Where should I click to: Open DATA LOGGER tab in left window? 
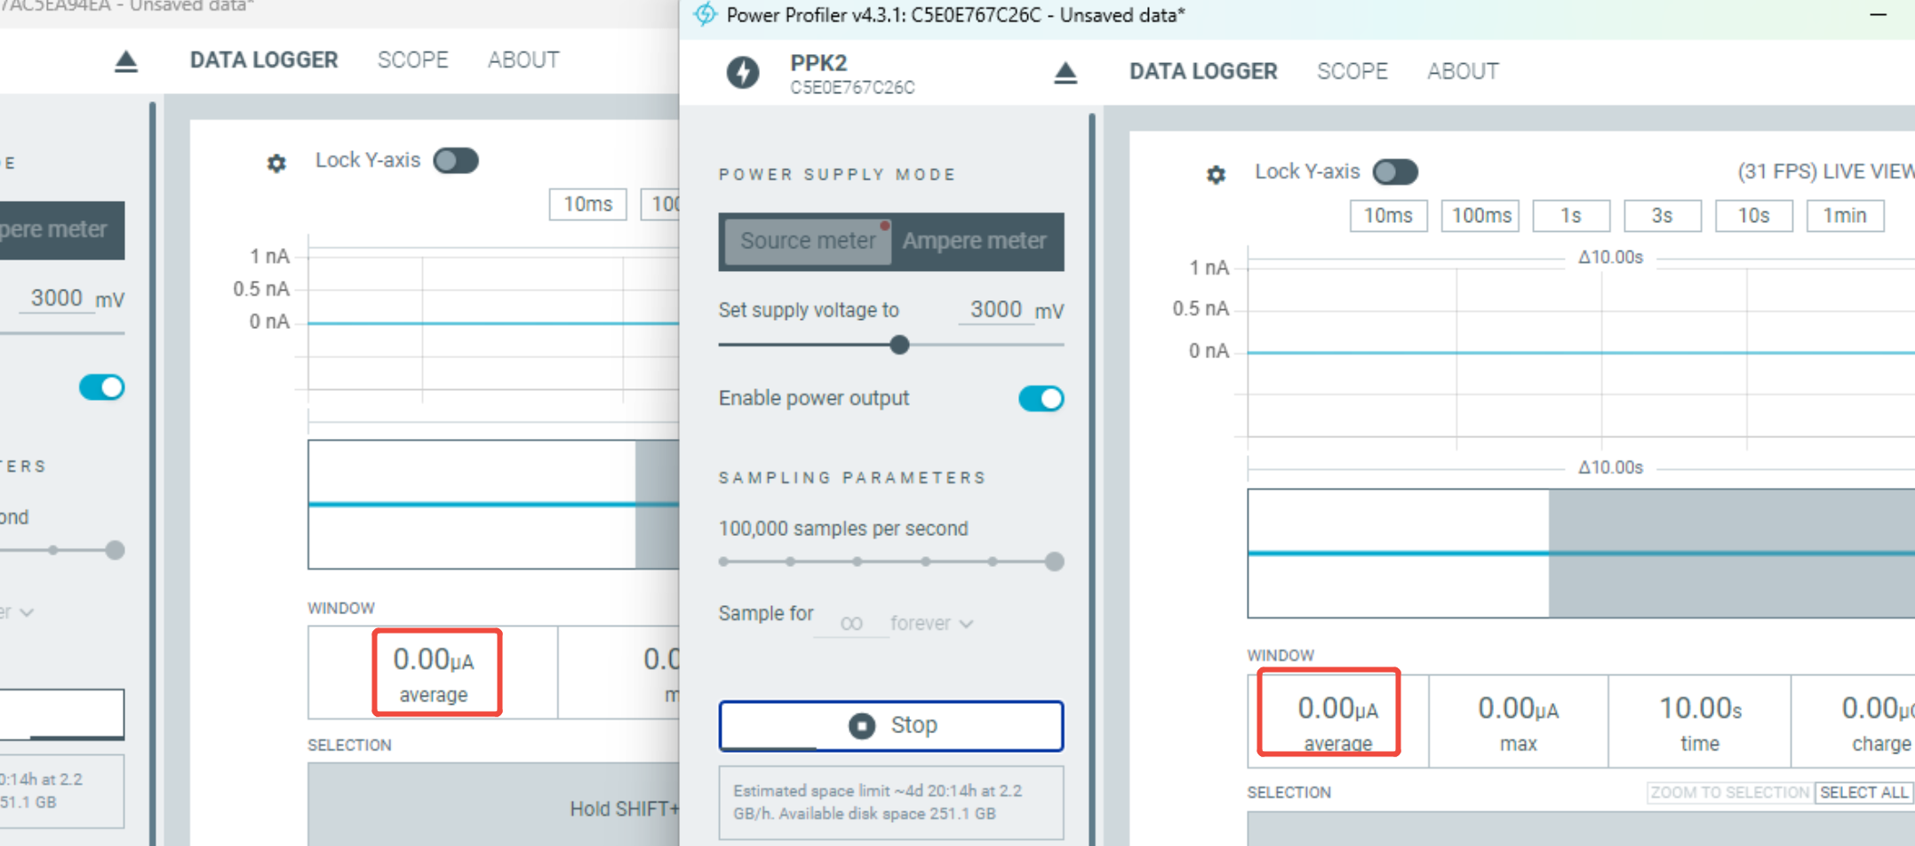pos(264,60)
